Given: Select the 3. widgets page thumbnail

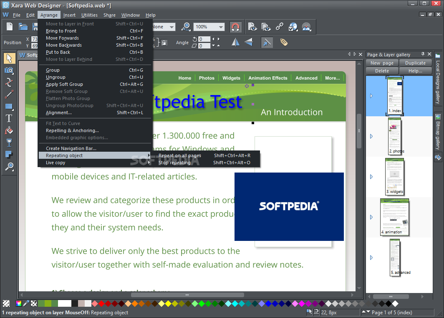Looking at the screenshot, I should point(395,177).
